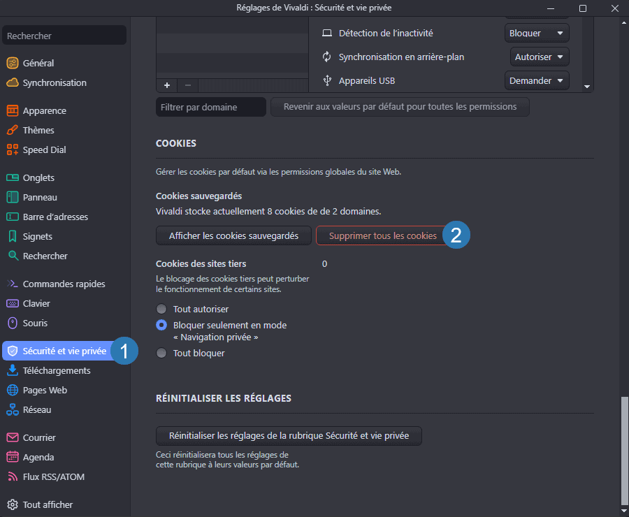Viewport: 629px width, 517px height.
Task: Click the Rechercher magnifier icon in sidebar
Action: click(x=13, y=256)
